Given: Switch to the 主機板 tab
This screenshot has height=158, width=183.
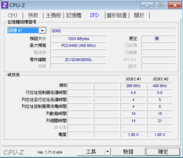Looking at the screenshot, I should [53, 16].
